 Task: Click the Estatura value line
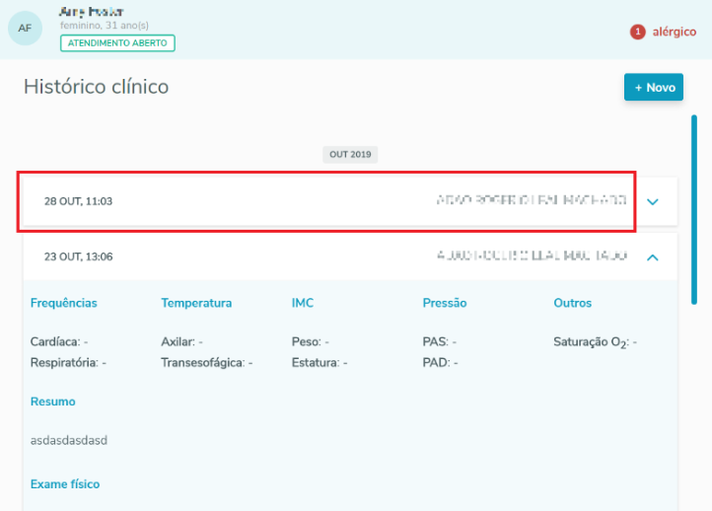tap(320, 362)
